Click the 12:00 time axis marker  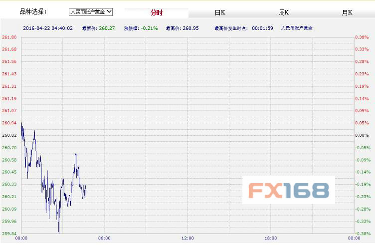pos(187,239)
